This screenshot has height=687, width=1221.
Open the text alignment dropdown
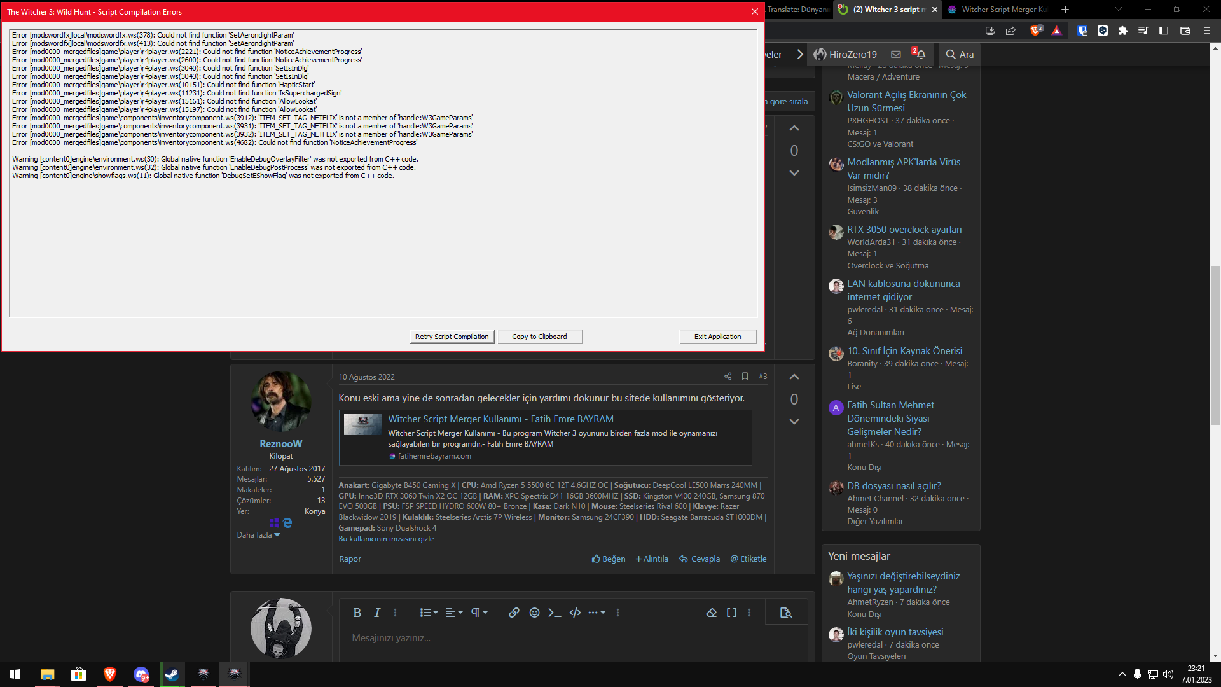[453, 613]
